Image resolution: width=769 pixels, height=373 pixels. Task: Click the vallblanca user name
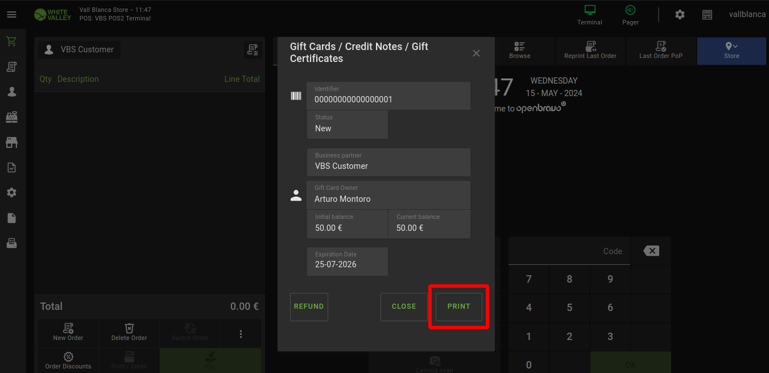pos(747,15)
